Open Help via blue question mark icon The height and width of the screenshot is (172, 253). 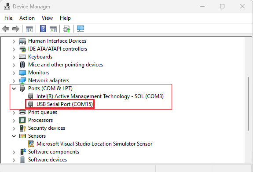point(43,29)
